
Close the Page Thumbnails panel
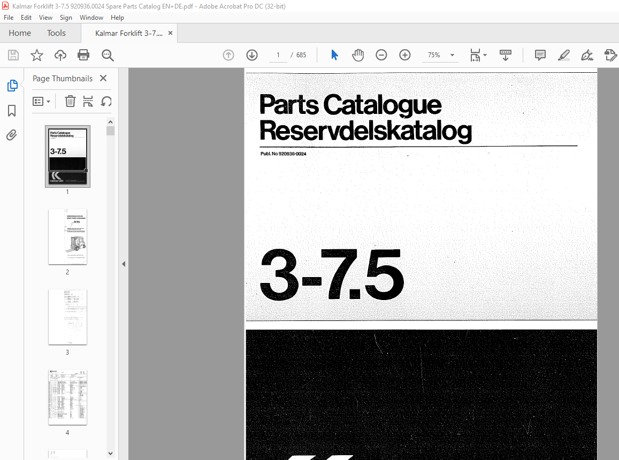click(103, 78)
